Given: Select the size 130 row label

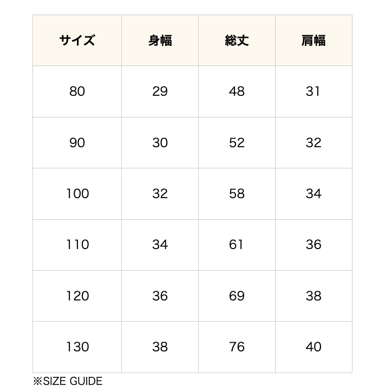Looking at the screenshot, I should point(77,347).
